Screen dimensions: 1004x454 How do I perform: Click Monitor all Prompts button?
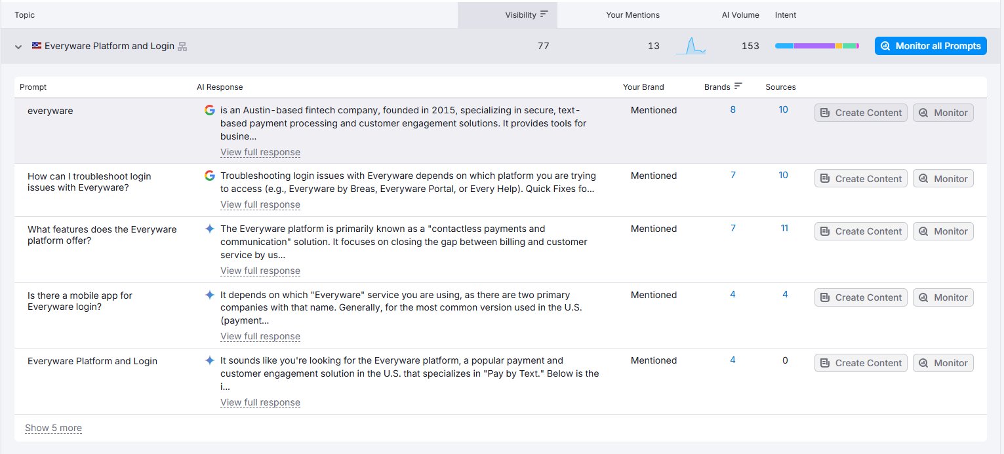point(931,46)
